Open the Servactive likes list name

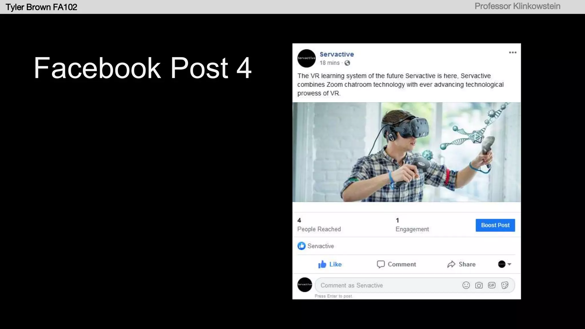pyautogui.click(x=320, y=246)
